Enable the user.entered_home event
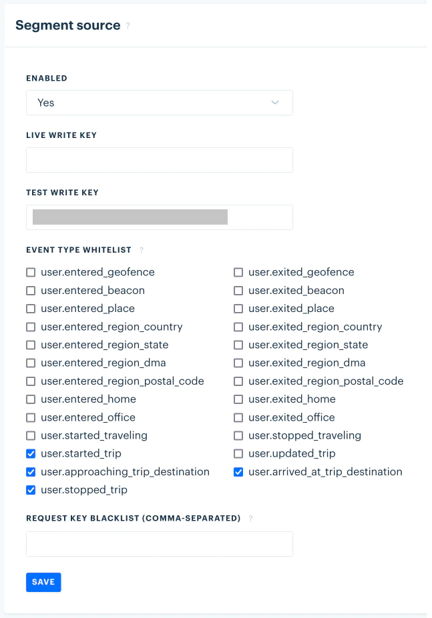The image size is (432, 618). [30, 399]
